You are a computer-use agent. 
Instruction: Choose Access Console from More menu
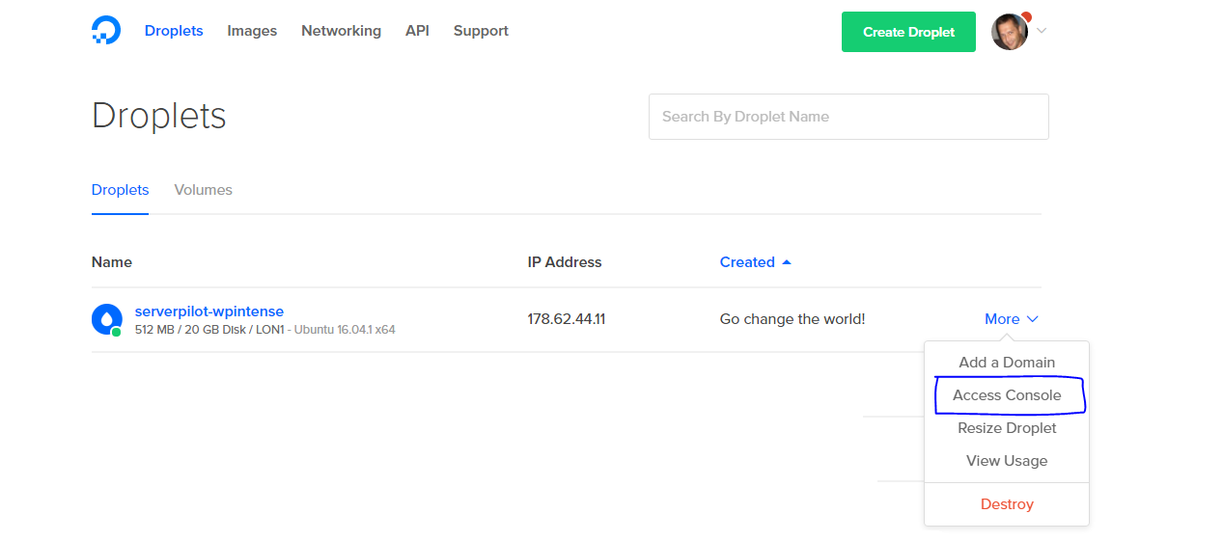coord(1007,395)
